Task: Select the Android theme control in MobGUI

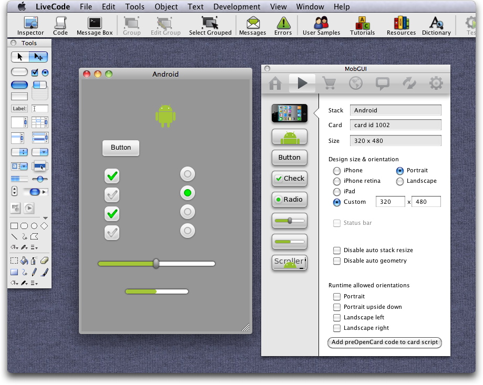Action: (289, 137)
